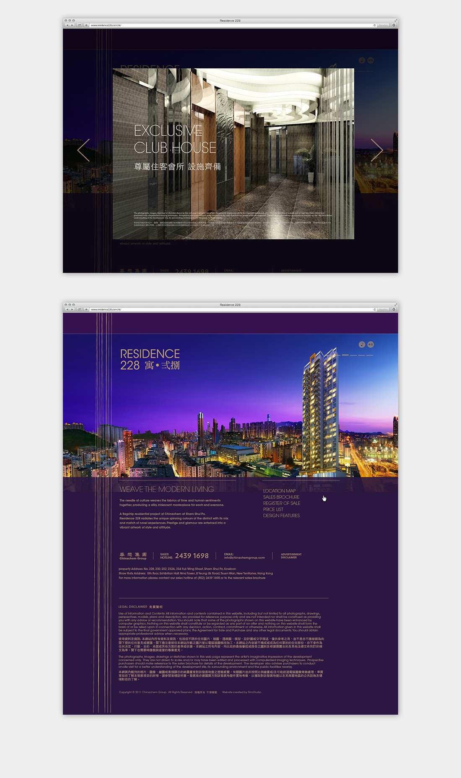Go back in the Club House browser window
461x778 pixels.
pos(67,25)
